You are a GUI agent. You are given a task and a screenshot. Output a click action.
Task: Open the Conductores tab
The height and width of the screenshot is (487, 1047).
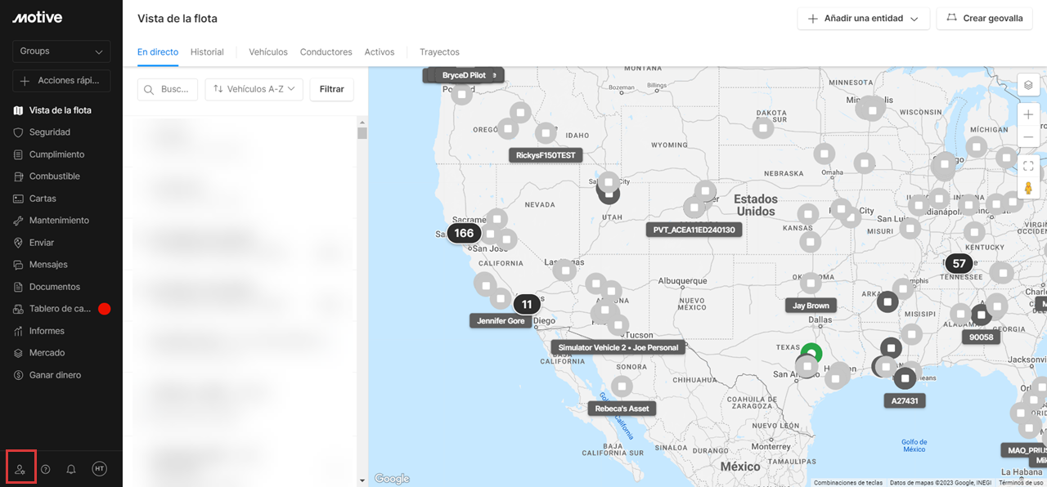tap(326, 52)
